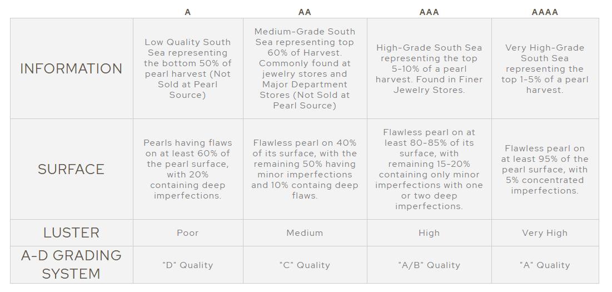Select the Medium-Grade South Sea information cell
The height and width of the screenshot is (292, 612).
point(305,69)
